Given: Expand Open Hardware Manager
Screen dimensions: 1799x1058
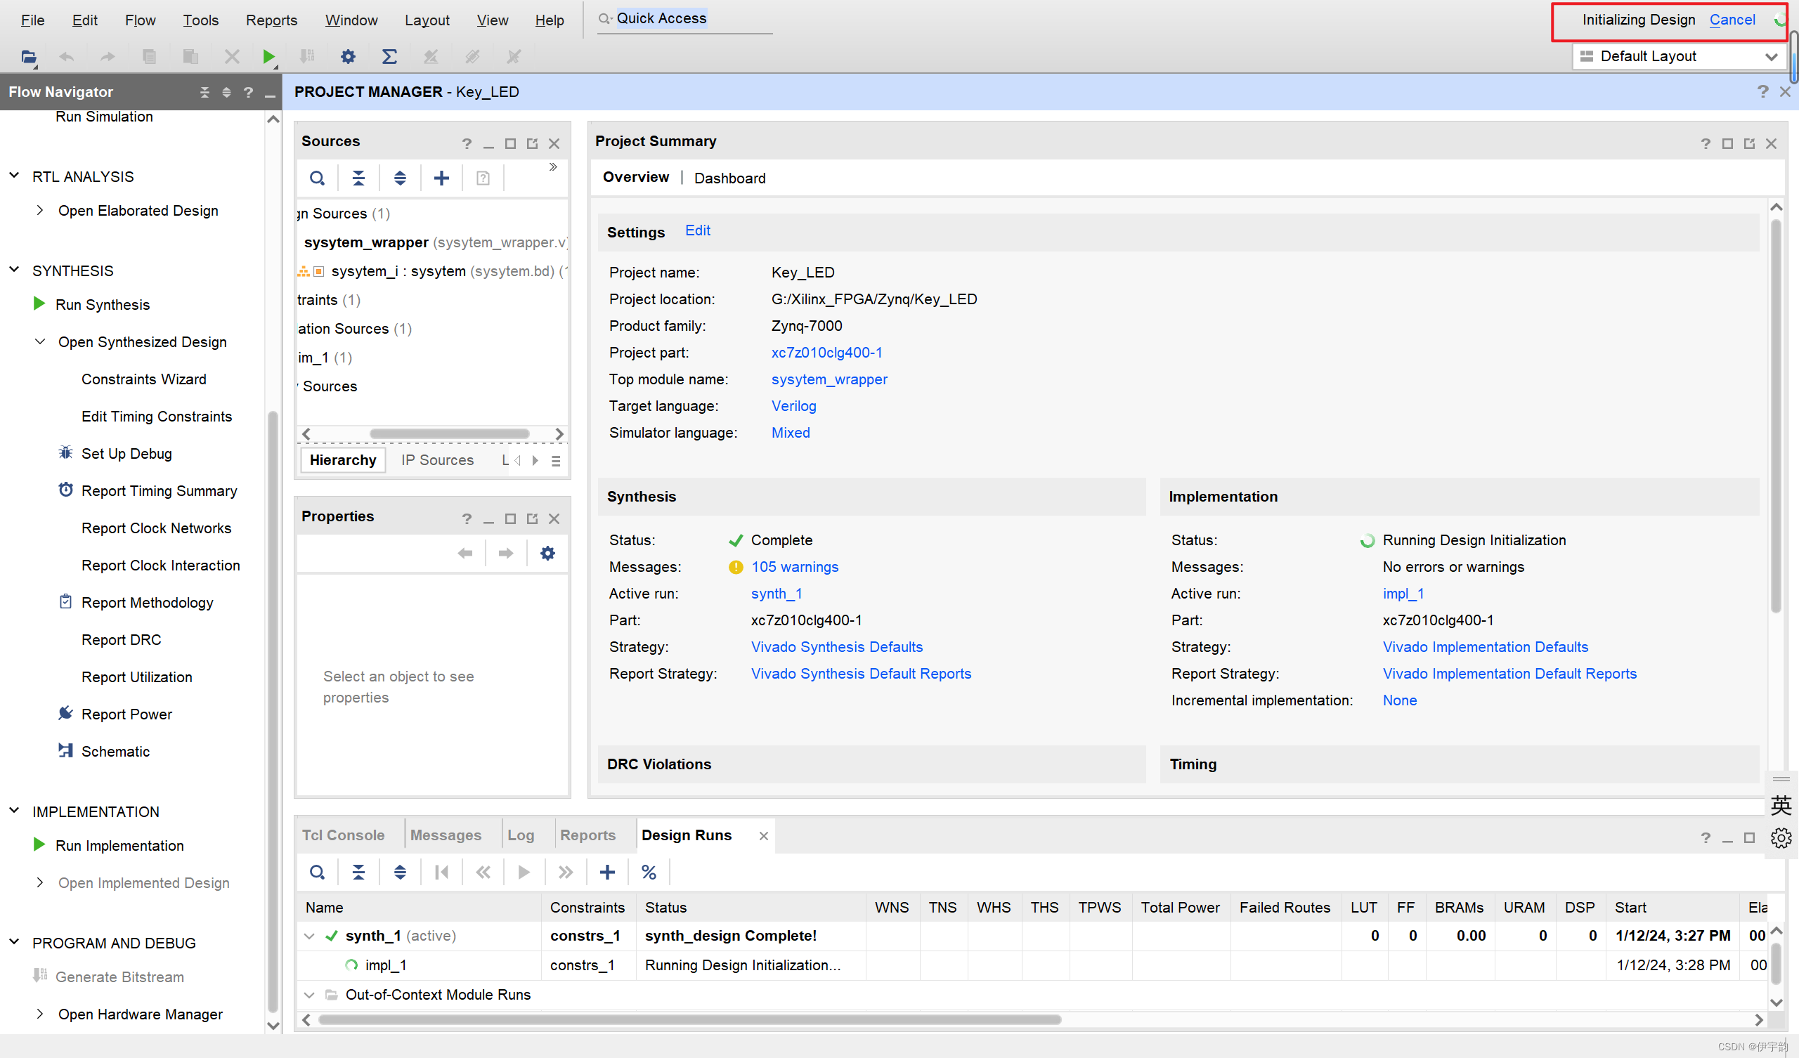Looking at the screenshot, I should pyautogui.click(x=40, y=1014).
